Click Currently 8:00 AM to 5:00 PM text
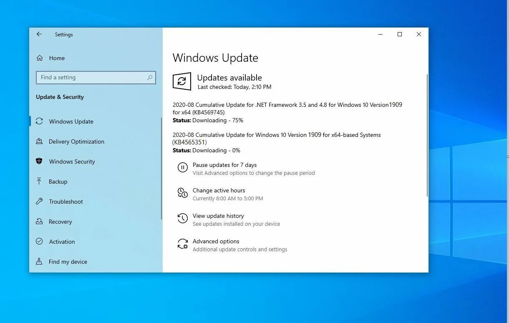 click(x=228, y=199)
